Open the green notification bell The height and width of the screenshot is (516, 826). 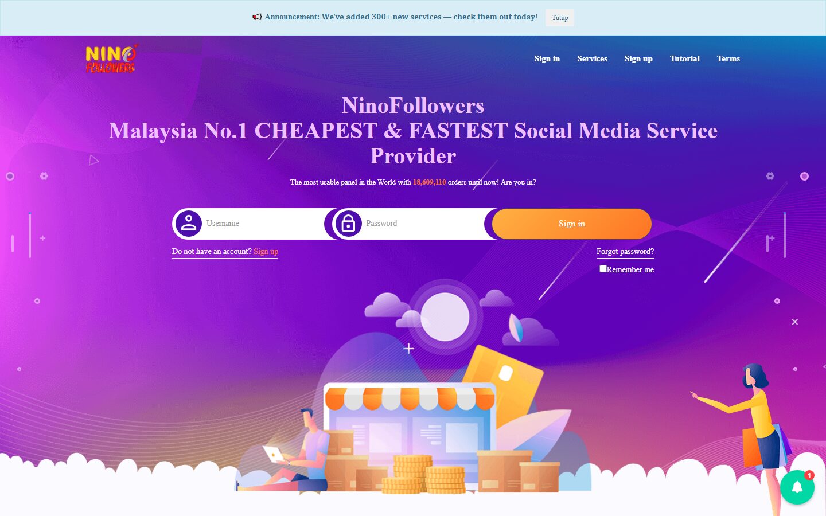797,487
